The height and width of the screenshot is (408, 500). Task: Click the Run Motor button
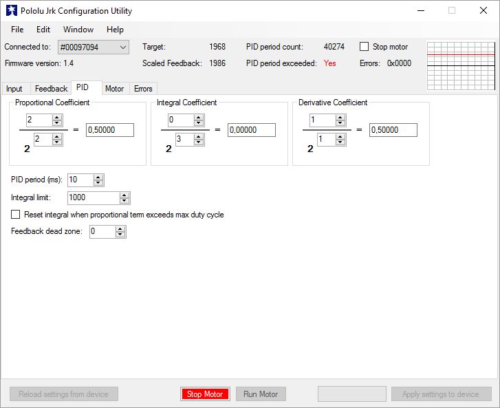pos(261,394)
